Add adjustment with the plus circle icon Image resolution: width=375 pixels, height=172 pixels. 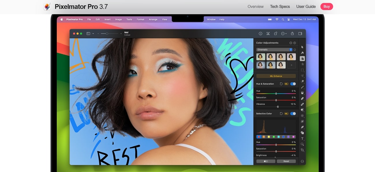[x=295, y=43]
